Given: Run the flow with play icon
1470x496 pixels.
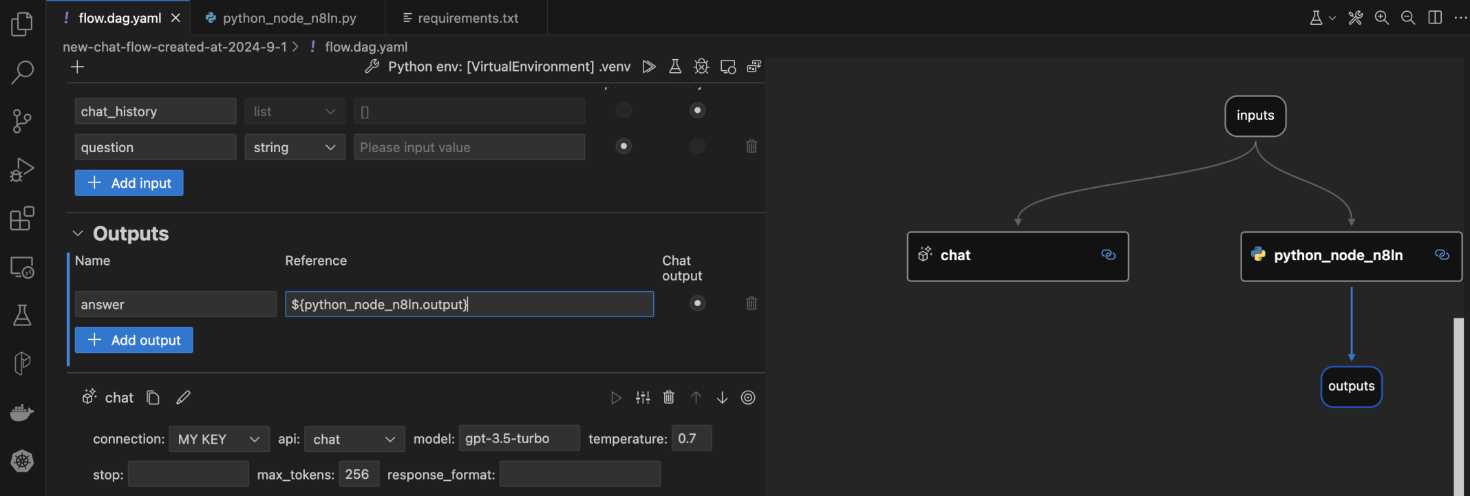Looking at the screenshot, I should [648, 67].
